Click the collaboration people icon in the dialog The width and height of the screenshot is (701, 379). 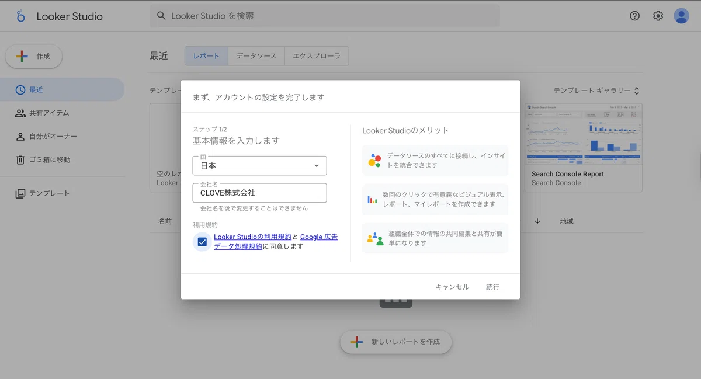point(375,238)
